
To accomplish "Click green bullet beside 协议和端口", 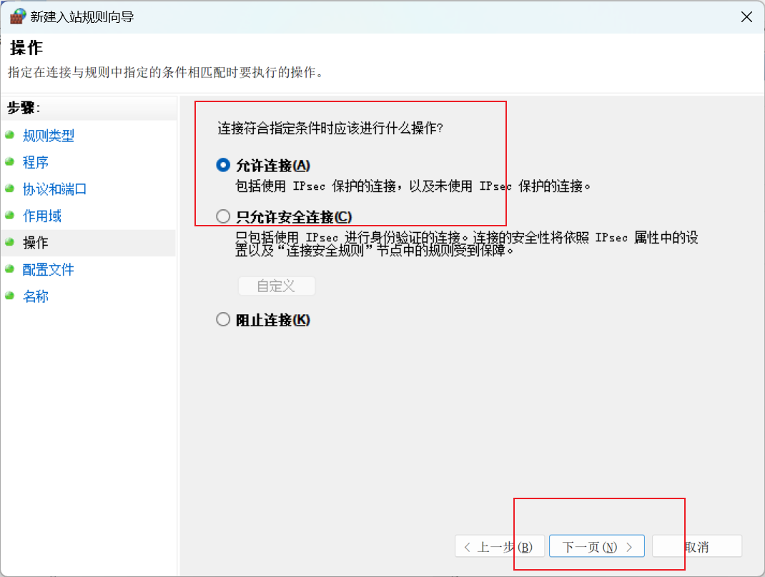I will 10,189.
